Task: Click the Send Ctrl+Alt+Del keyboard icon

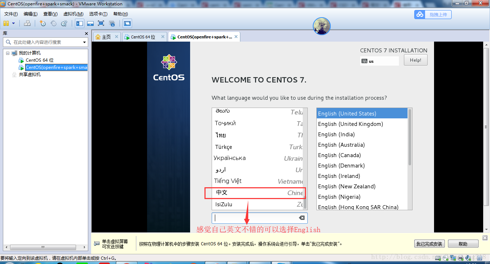Action: click(x=27, y=23)
